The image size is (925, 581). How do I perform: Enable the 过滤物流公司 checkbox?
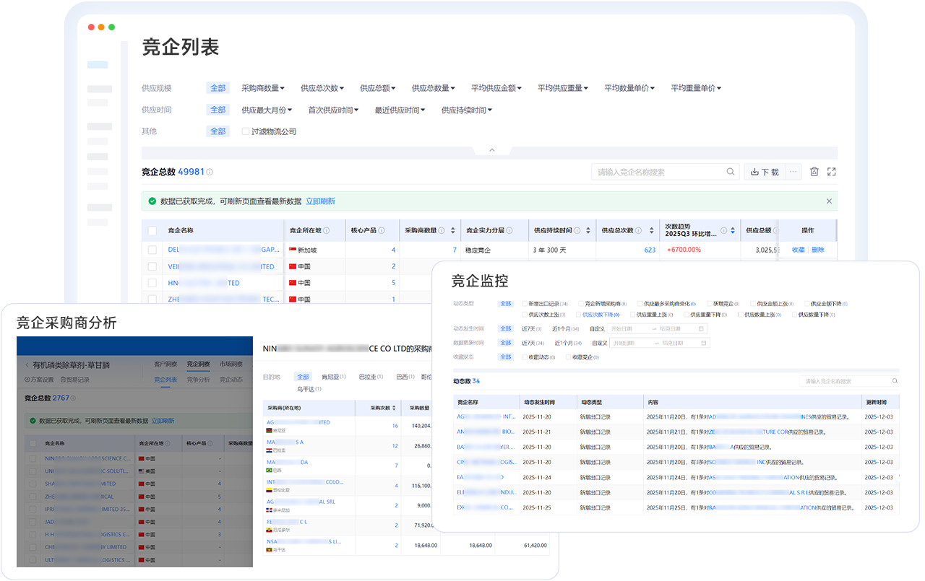246,131
